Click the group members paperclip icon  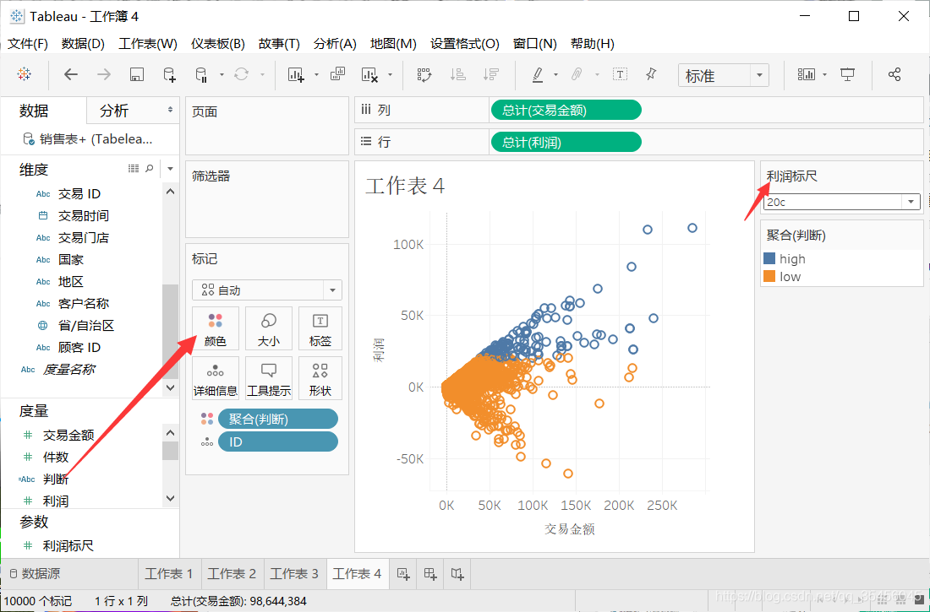coord(576,74)
